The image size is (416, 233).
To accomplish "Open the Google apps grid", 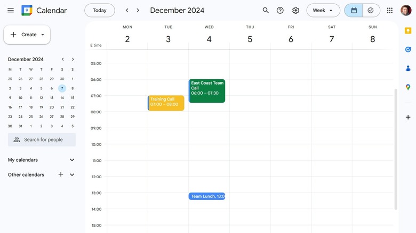I will click(x=390, y=10).
